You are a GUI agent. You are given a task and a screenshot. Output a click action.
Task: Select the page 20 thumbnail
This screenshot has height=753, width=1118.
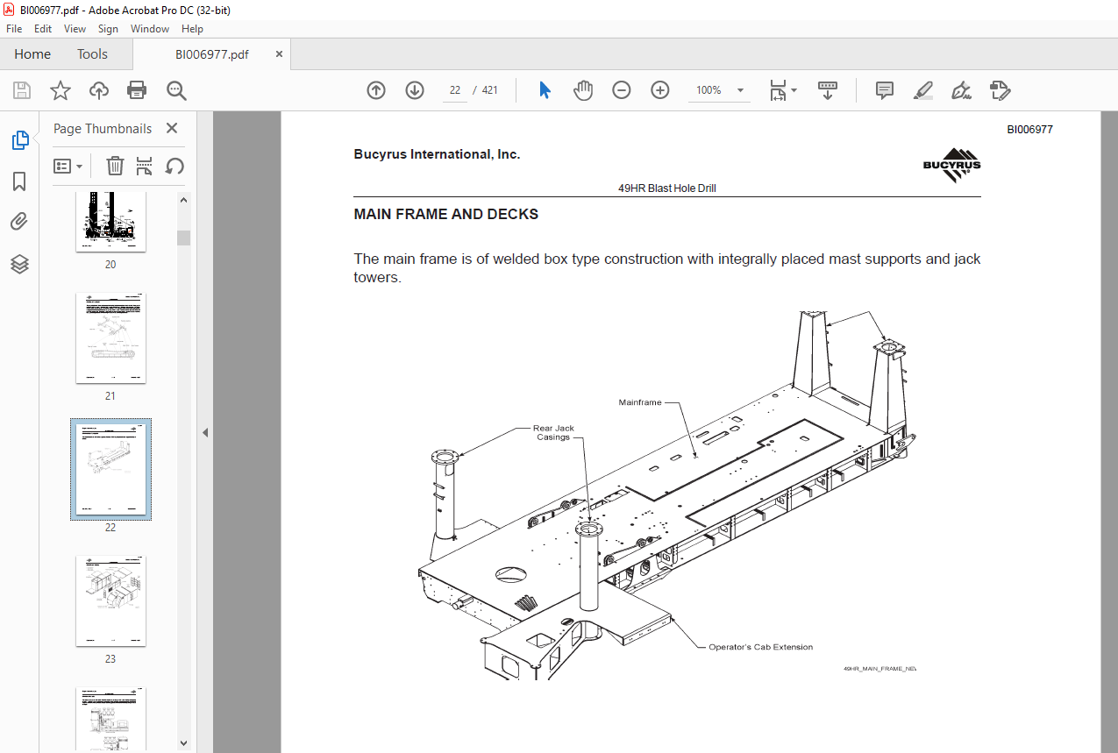[110, 223]
